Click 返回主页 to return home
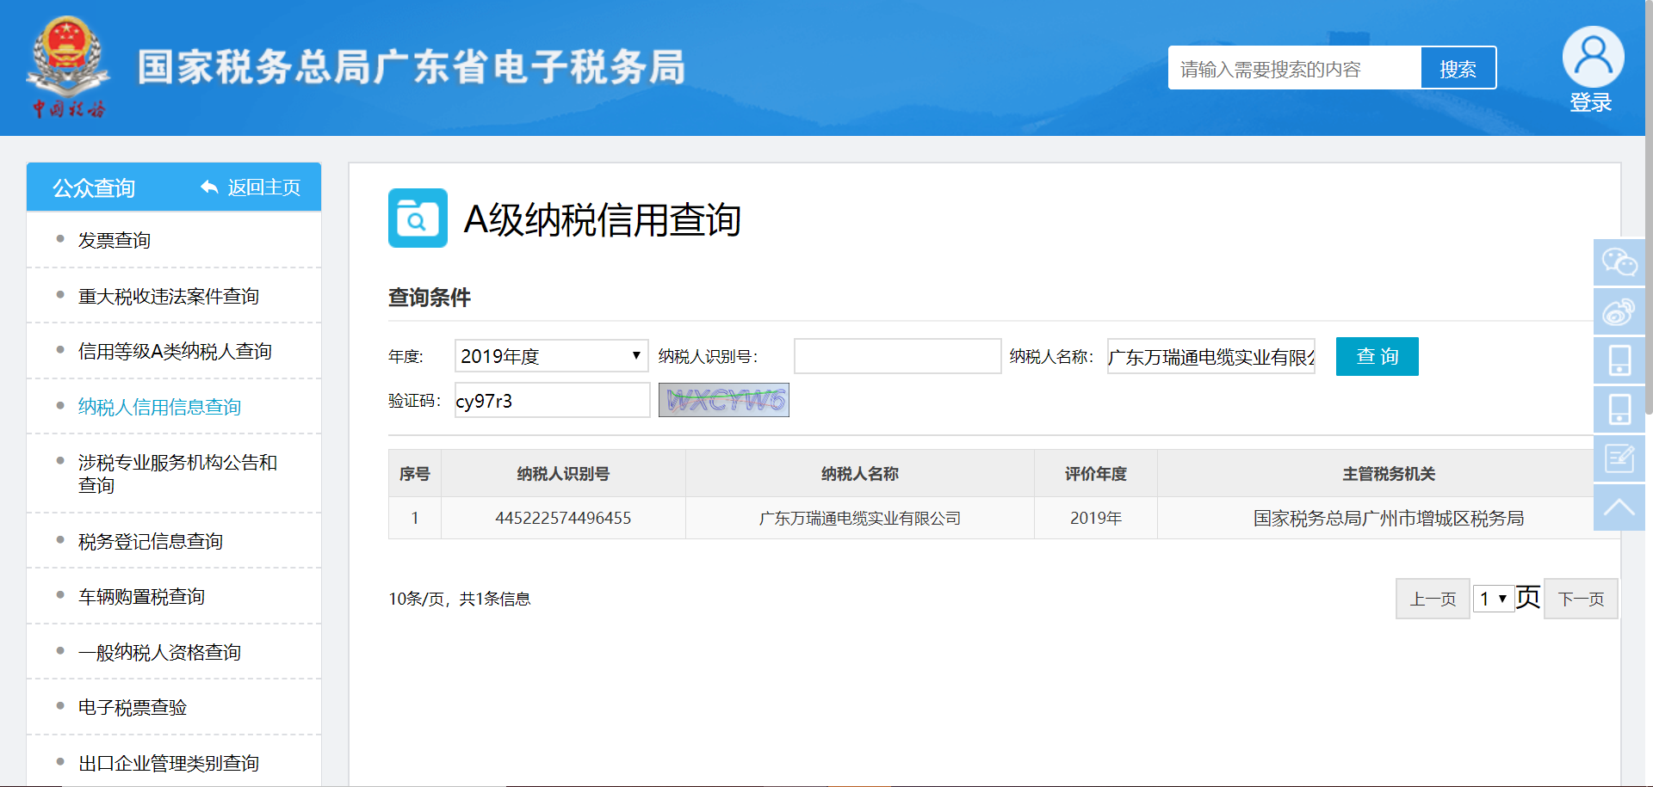This screenshot has width=1653, height=787. 251,188
